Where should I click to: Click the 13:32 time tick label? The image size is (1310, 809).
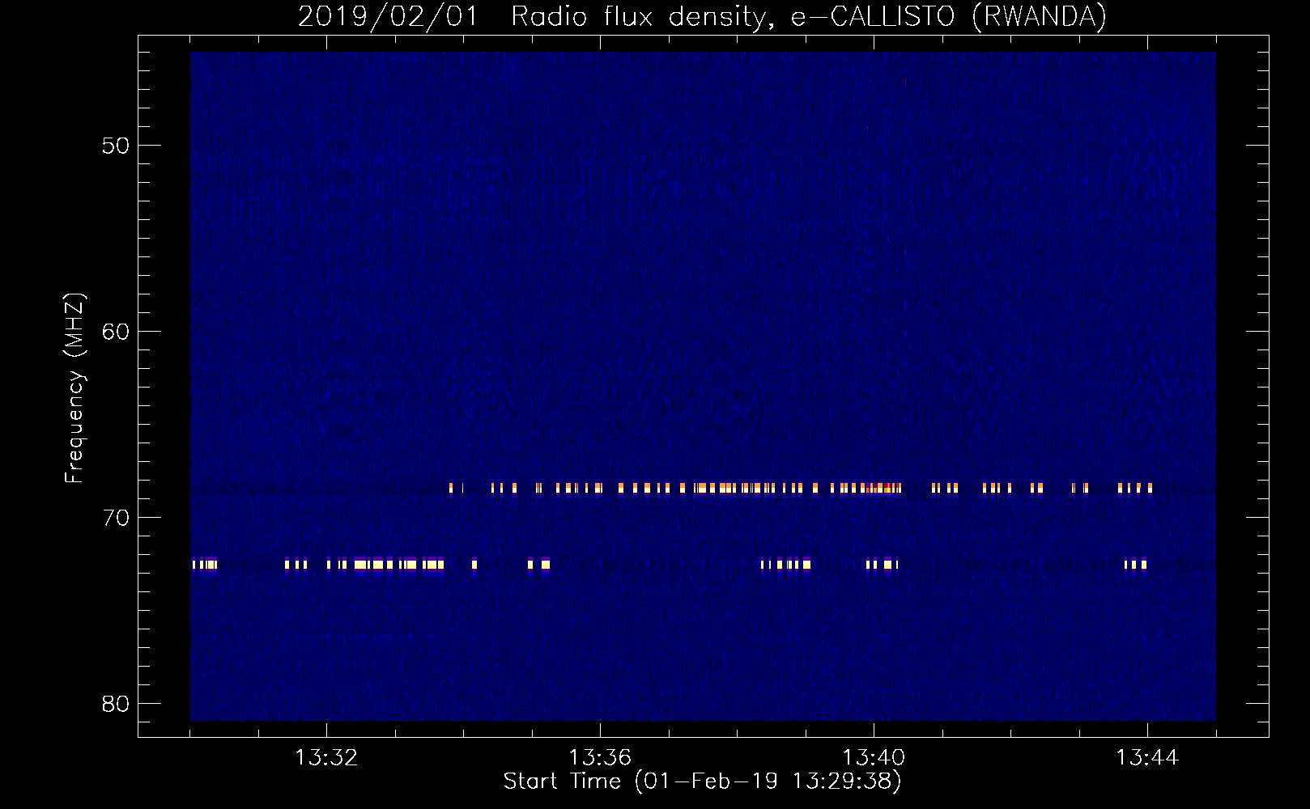[x=326, y=757]
